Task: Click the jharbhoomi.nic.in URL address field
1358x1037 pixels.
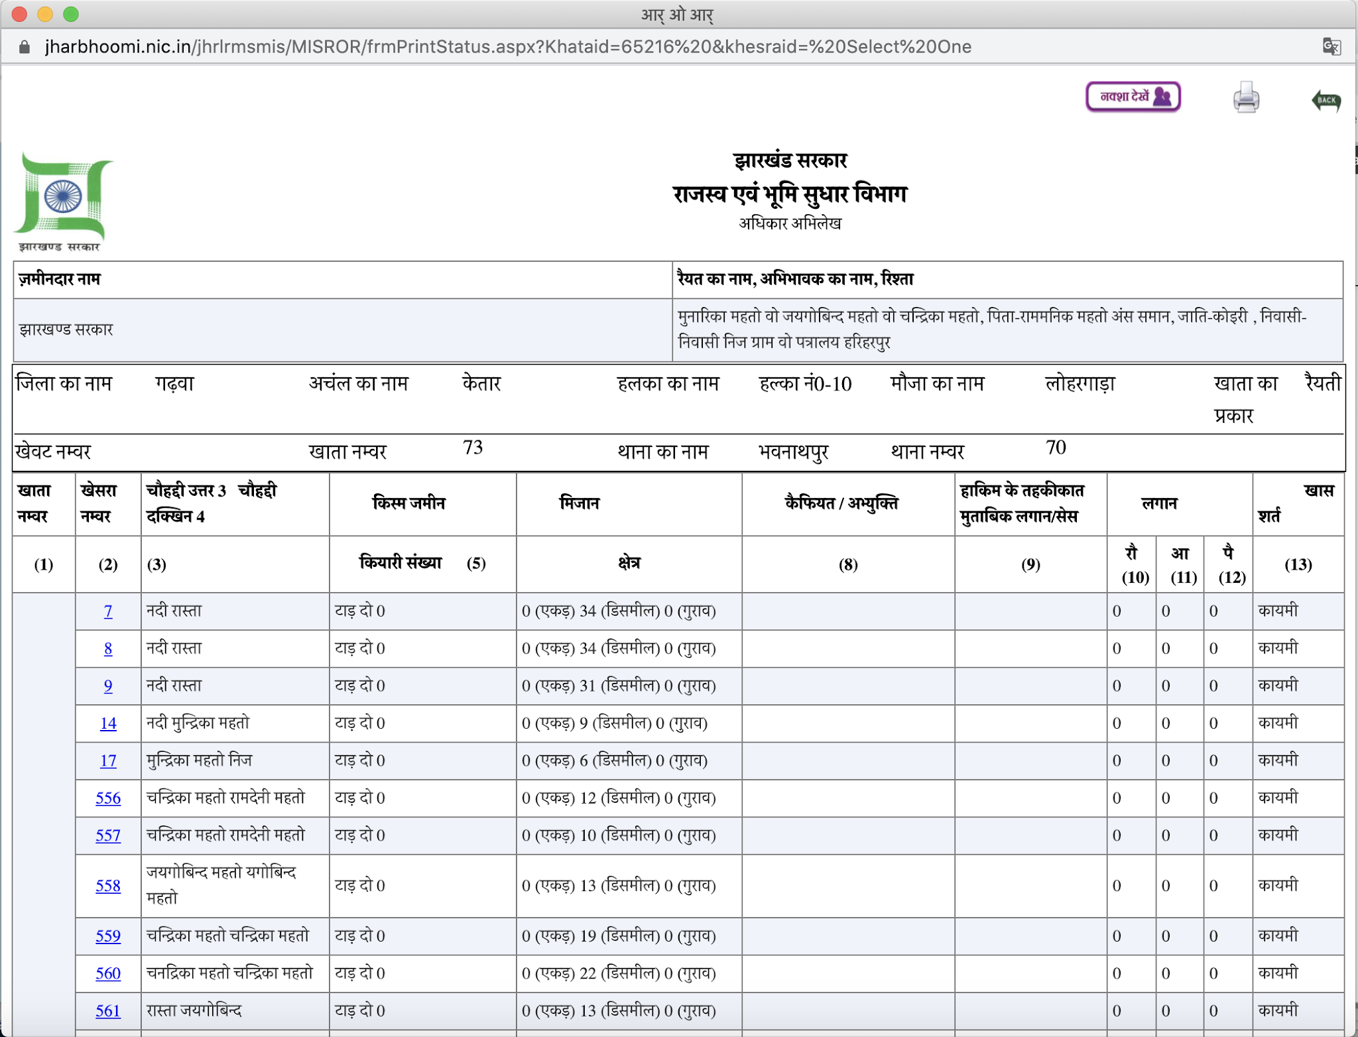Action: pos(508,47)
